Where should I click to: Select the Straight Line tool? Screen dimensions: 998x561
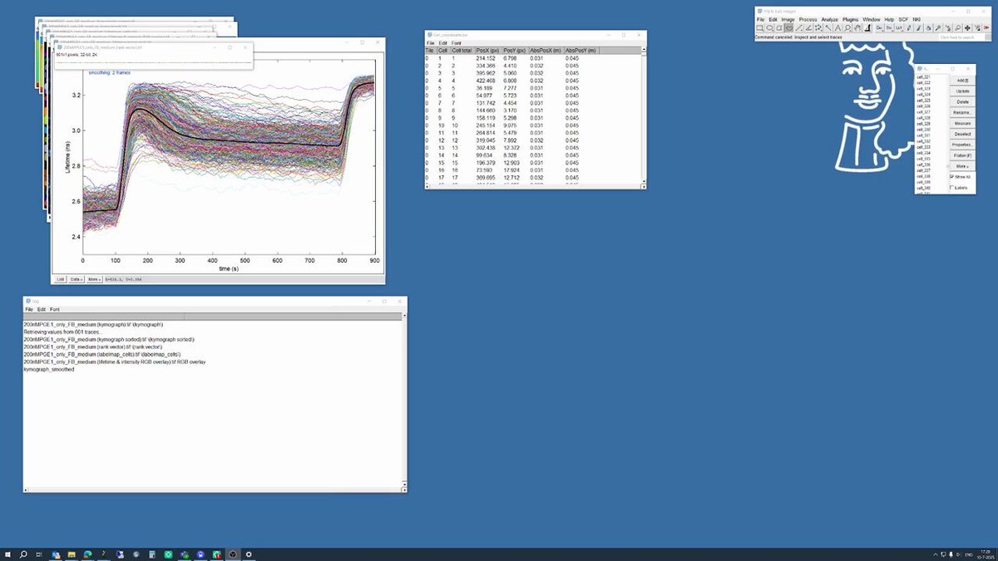click(x=798, y=27)
